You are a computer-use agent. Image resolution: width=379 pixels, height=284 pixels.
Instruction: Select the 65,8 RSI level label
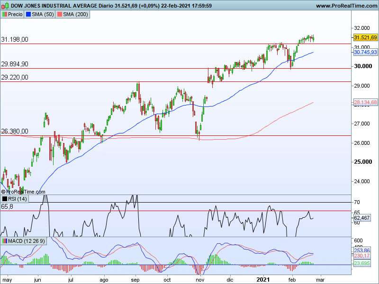[7, 207]
